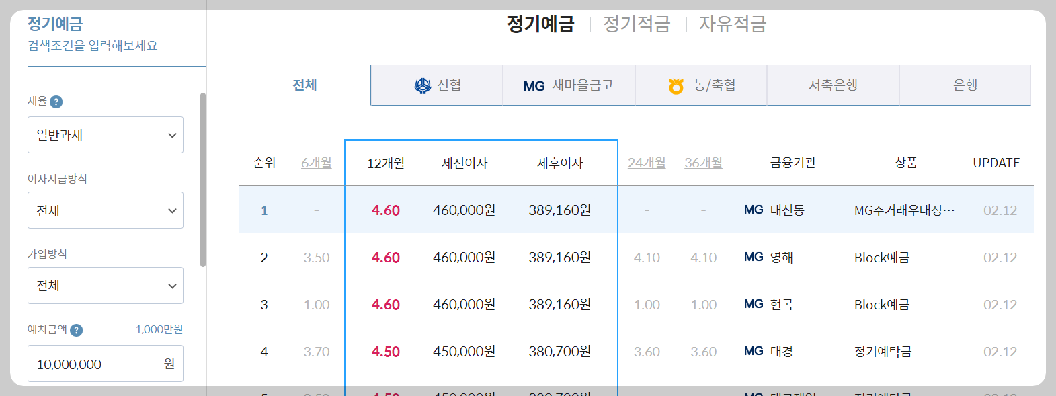Click 대경 institution name
This screenshot has width=1056, height=396.
[x=782, y=352]
